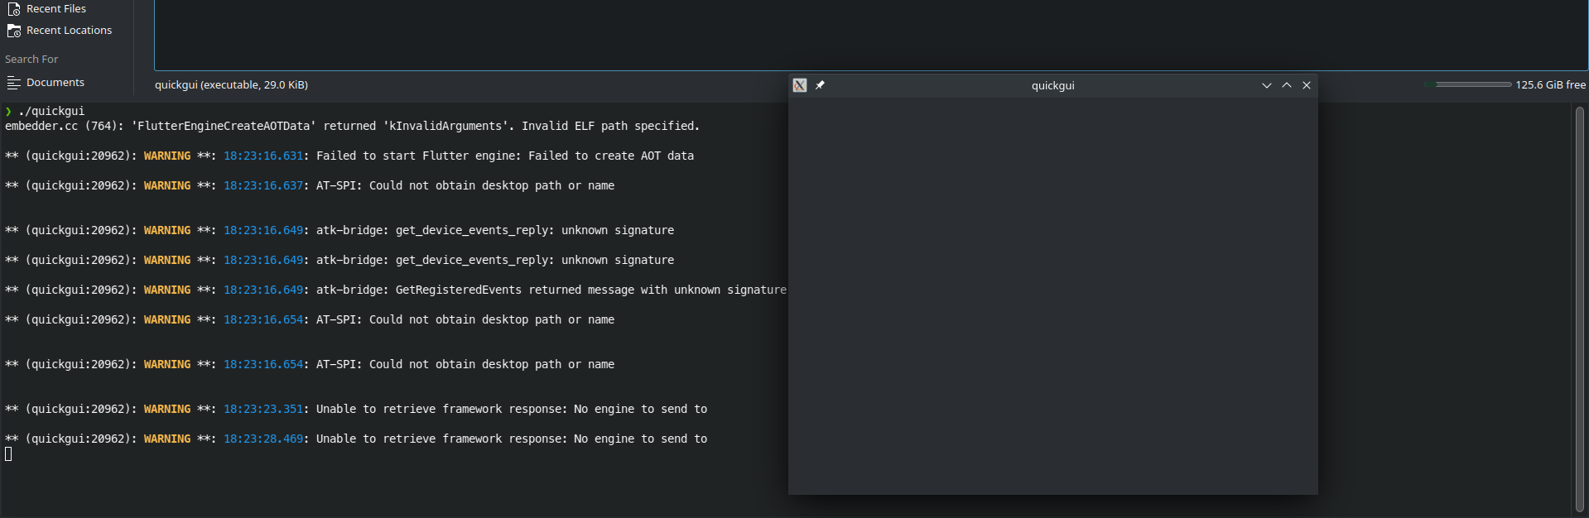Click the terminal cursor at the prompt

8,453
